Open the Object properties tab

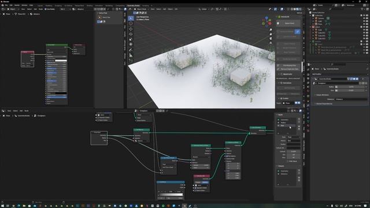pyautogui.click(x=308, y=101)
